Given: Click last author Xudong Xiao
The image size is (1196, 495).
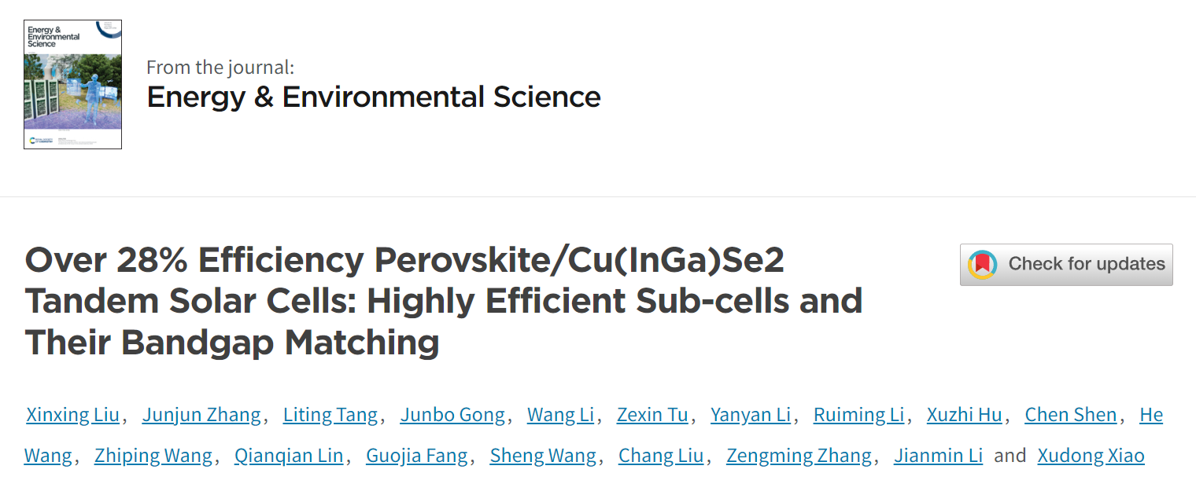Looking at the screenshot, I should (1091, 456).
